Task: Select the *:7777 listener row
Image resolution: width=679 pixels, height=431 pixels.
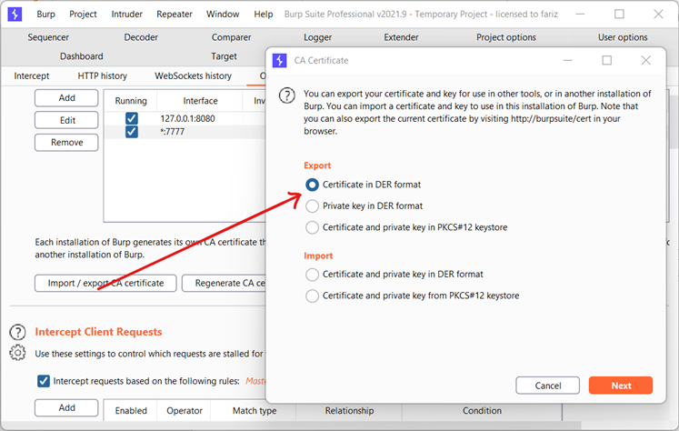Action: (x=185, y=132)
